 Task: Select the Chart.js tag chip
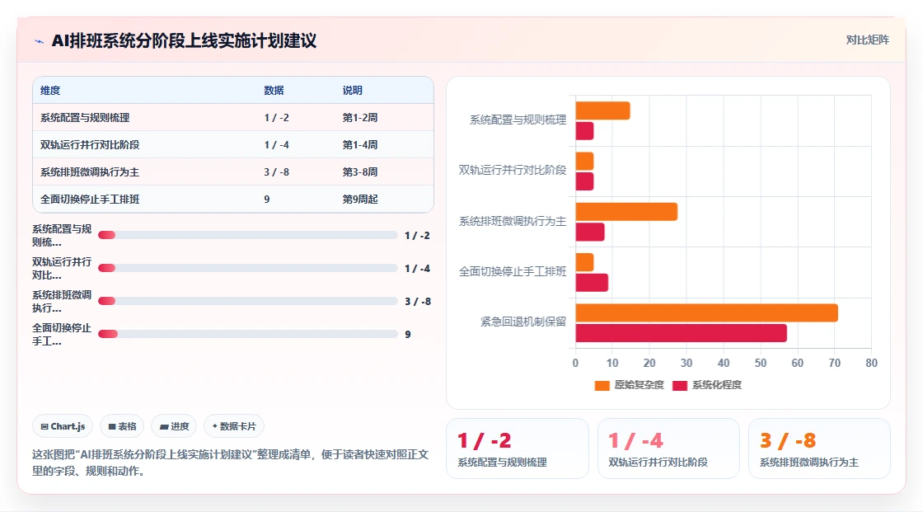click(63, 426)
